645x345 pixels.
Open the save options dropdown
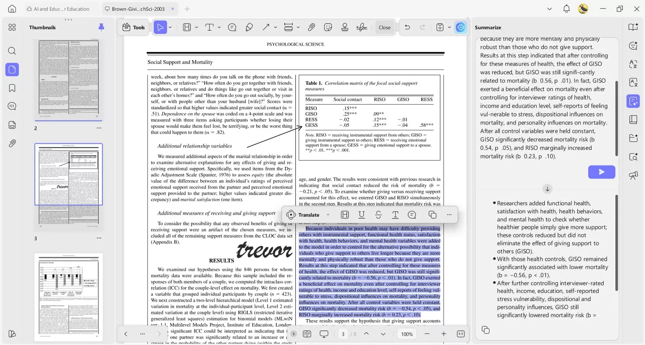pos(449,27)
